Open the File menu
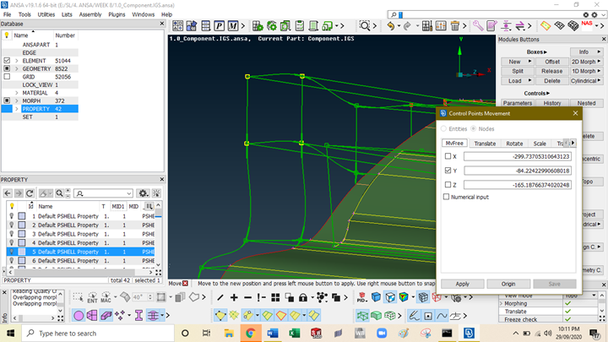This screenshot has width=608, height=342. [8, 14]
